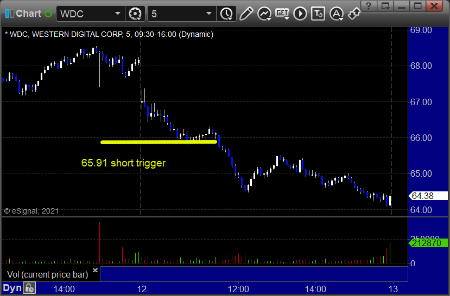The width and height of the screenshot is (450, 296).
Task: Click the 64.38 current price label
Action: click(x=428, y=196)
